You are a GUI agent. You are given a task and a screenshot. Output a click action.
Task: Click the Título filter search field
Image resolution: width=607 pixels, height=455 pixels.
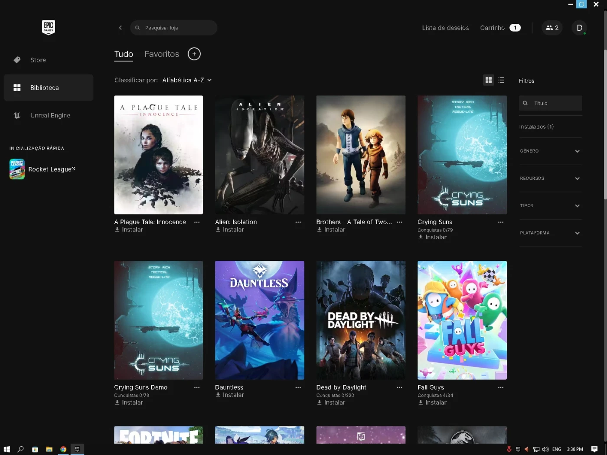551,103
